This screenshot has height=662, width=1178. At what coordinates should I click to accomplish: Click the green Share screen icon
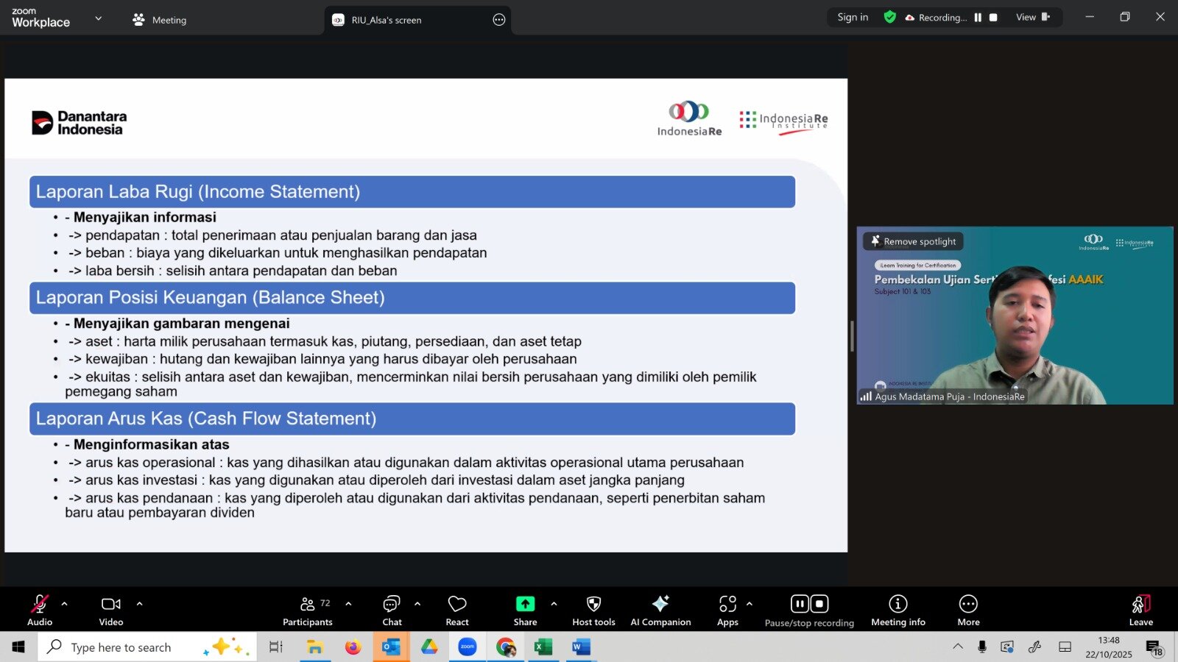(525, 604)
